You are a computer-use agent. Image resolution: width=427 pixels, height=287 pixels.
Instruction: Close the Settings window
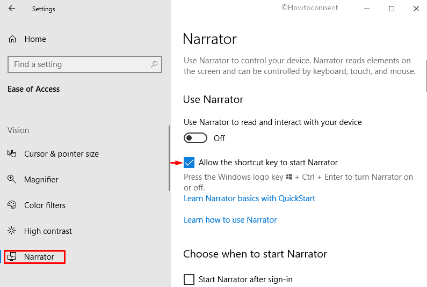[x=416, y=9]
